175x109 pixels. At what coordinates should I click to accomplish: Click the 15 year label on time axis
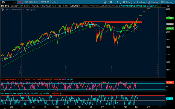(68, 107)
